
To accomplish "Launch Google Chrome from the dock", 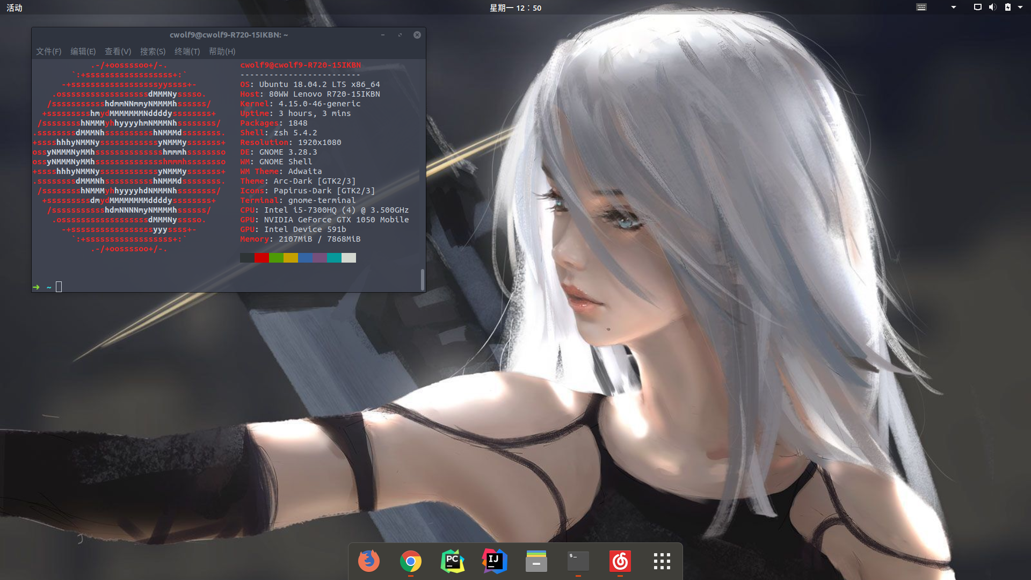I will [411, 561].
